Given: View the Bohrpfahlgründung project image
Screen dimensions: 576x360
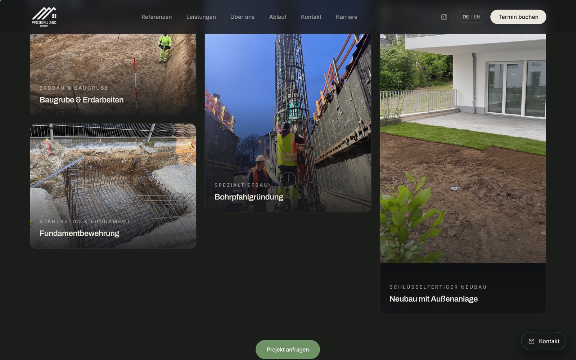Looking at the screenshot, I should click(x=288, y=123).
